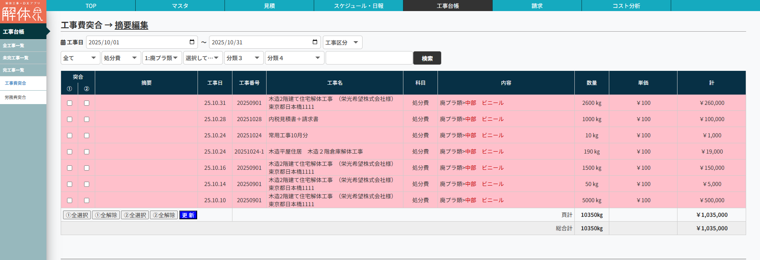
Task: Select 全工事一覧 in sidebar
Action: pos(23,46)
